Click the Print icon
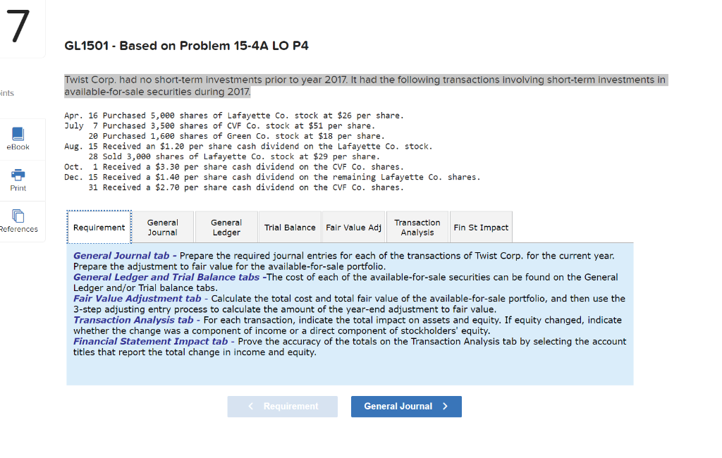Screen dimensions: 722x458 tap(18, 175)
